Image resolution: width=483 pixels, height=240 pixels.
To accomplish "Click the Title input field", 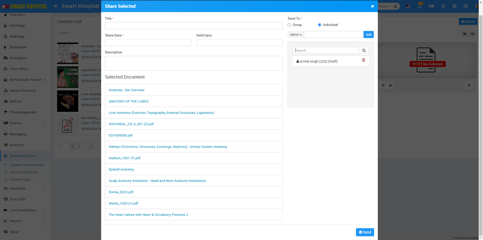I will point(194,26).
